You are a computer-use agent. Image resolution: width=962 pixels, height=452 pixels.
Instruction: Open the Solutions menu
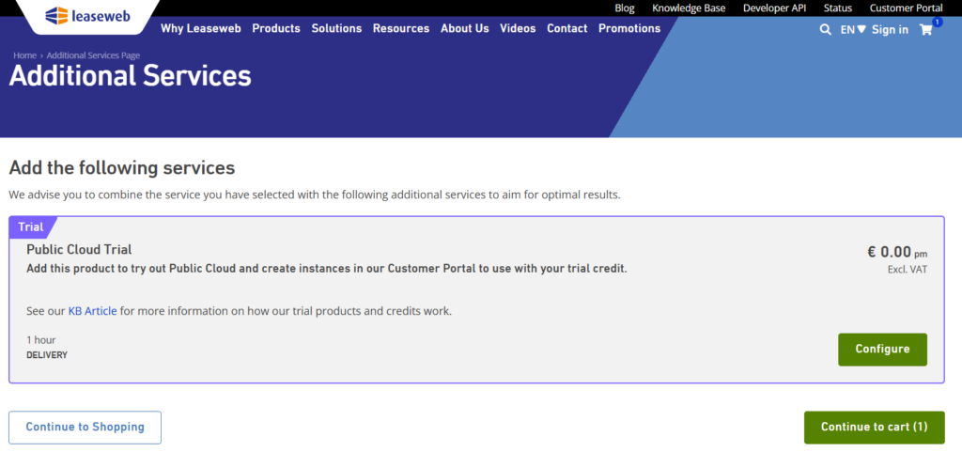[x=336, y=28]
